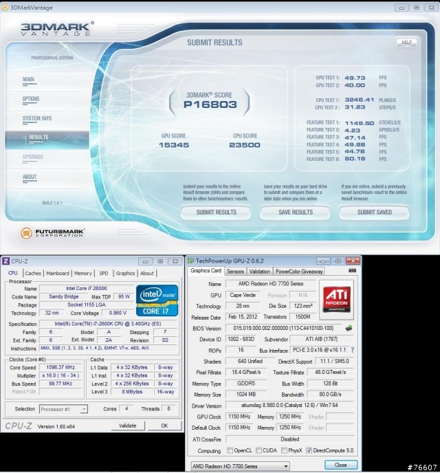The width and height of the screenshot is (440, 473).
Task: Click the Driver Version field in GPU-Z
Action: [x=289, y=406]
